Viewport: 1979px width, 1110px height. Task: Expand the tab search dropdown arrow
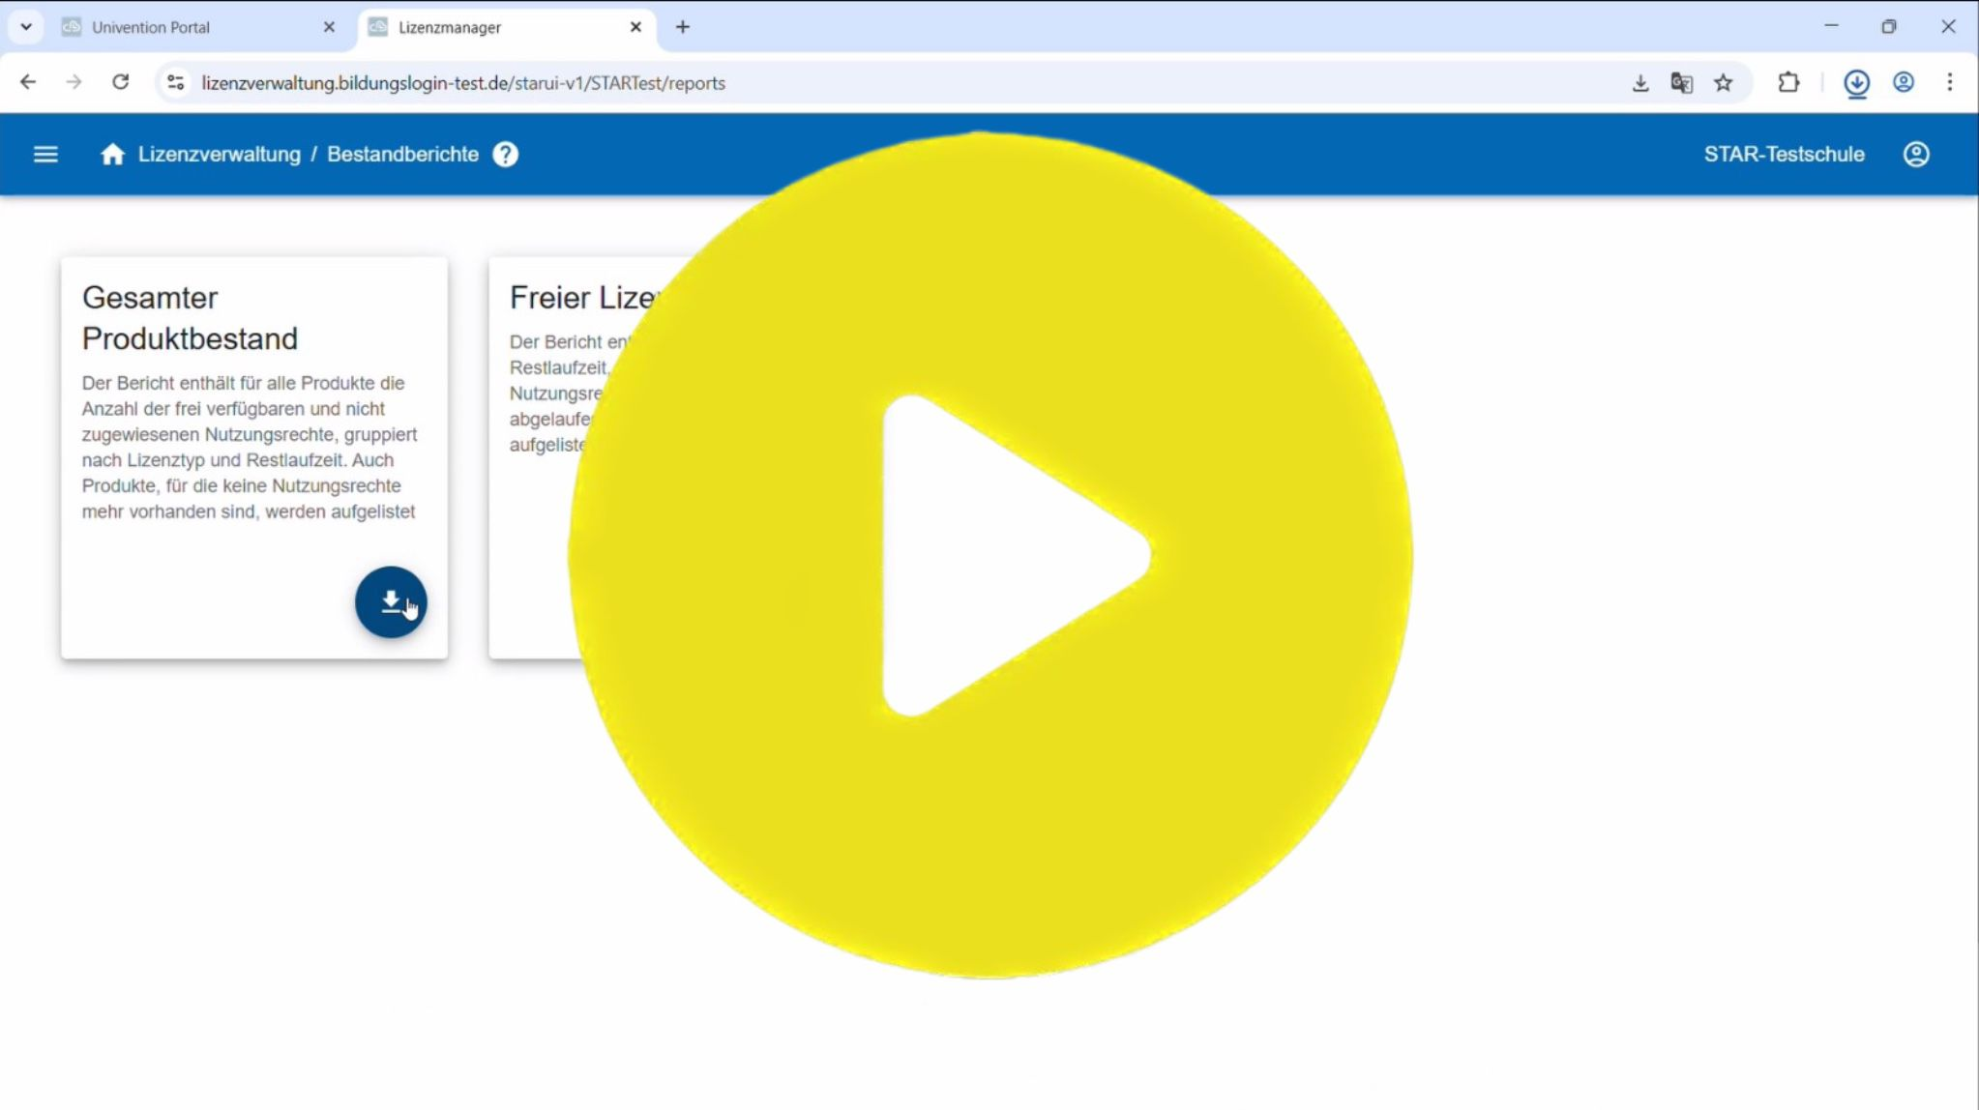(x=26, y=27)
